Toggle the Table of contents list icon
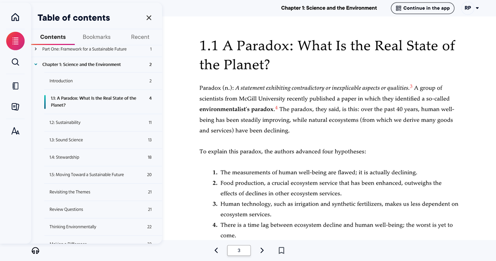The width and height of the screenshot is (496, 261). pyautogui.click(x=15, y=41)
